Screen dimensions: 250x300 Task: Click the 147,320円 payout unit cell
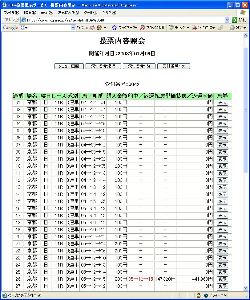coord(165,279)
